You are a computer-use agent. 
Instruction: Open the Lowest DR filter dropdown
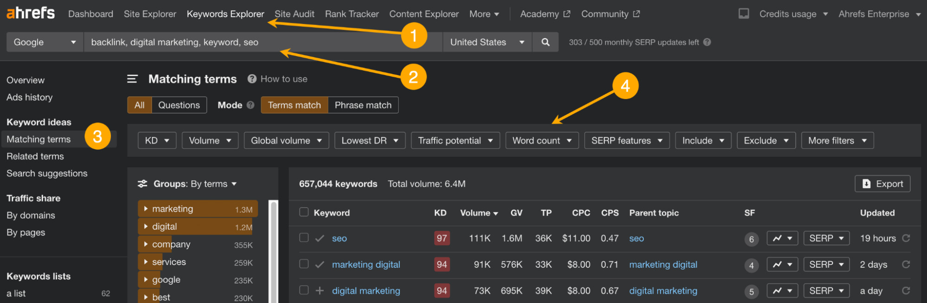click(370, 140)
